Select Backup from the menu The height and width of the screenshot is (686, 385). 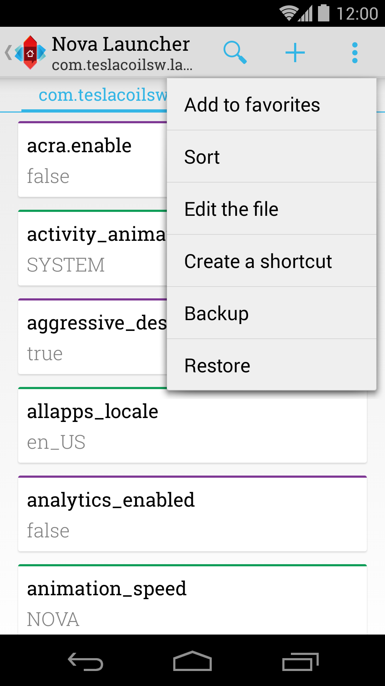pyautogui.click(x=272, y=313)
